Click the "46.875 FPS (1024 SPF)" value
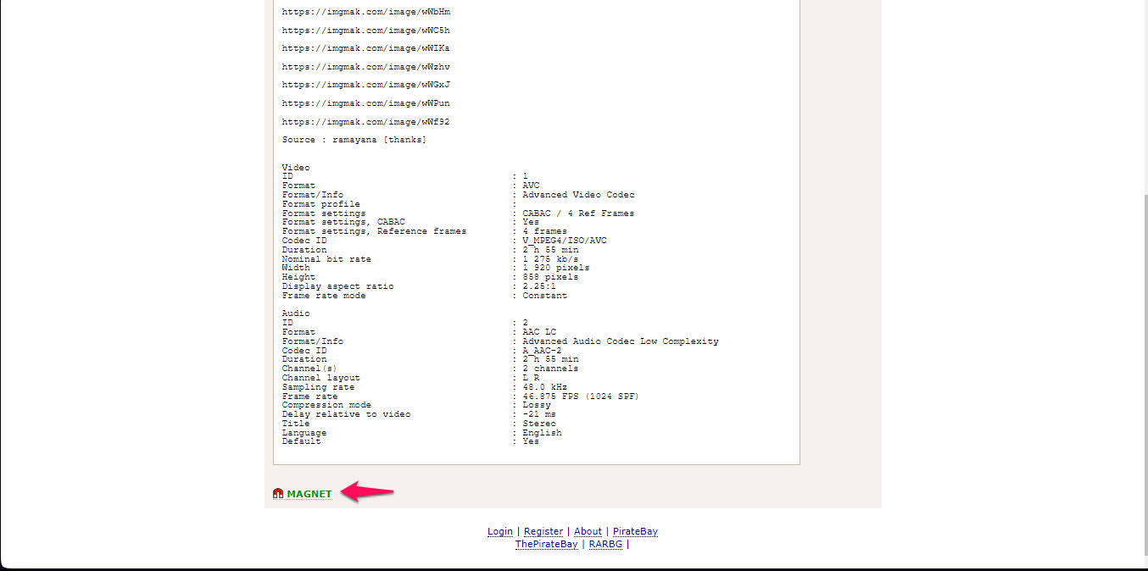Image resolution: width=1148 pixels, height=571 pixels. [581, 396]
